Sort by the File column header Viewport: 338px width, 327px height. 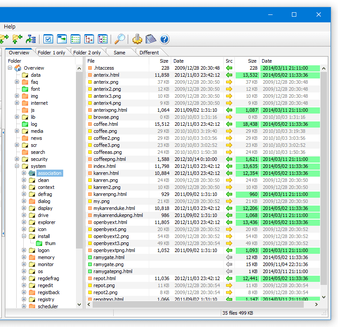(x=117, y=61)
